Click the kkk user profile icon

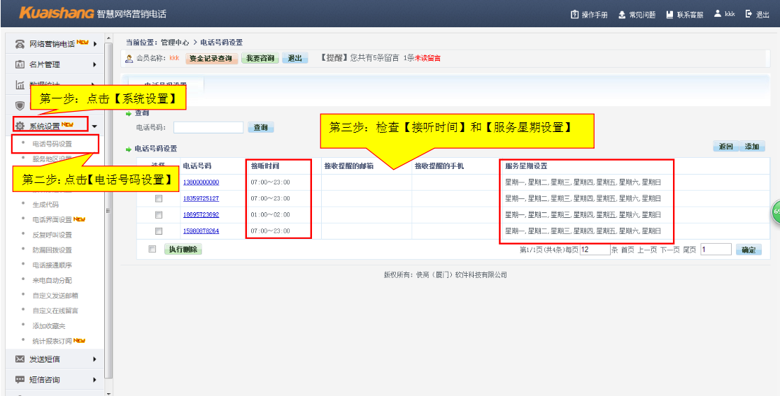click(x=718, y=14)
